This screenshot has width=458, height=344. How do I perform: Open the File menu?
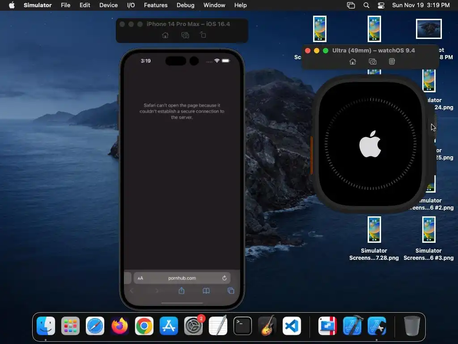pos(65,5)
